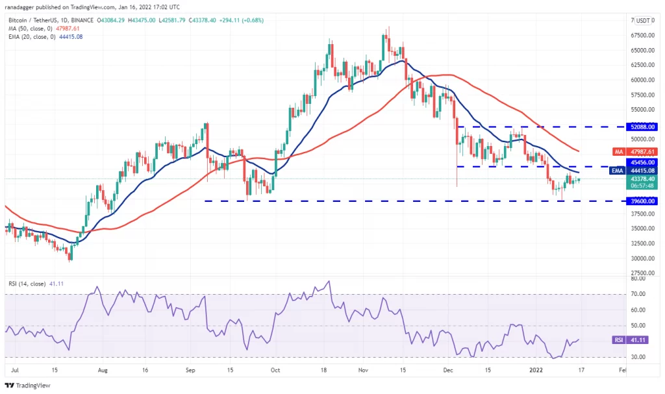Open the EMA (20, close, 0) indicator legend
The width and height of the screenshot is (665, 394).
[32, 37]
